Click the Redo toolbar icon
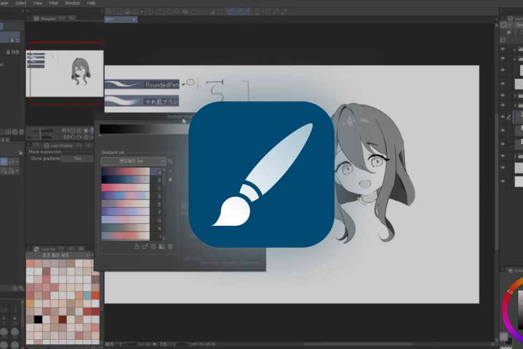523x349 pixels. pos(159,11)
